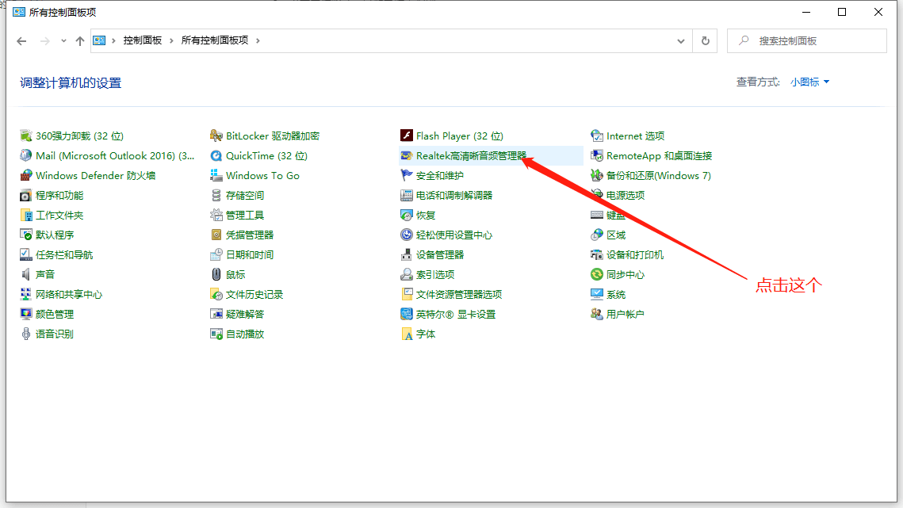This screenshot has height=508, width=903.
Task: Click the 网络和共享中心 icon
Action: pos(25,294)
